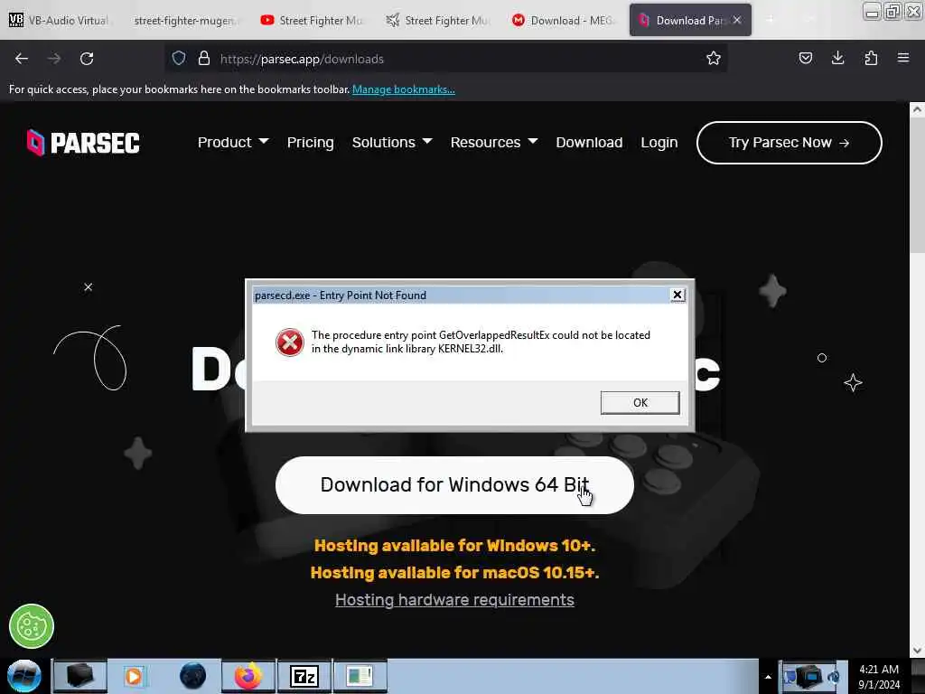Switch to VB-Audio Virtual tab
Screen dimensions: 925x694
coord(61,20)
